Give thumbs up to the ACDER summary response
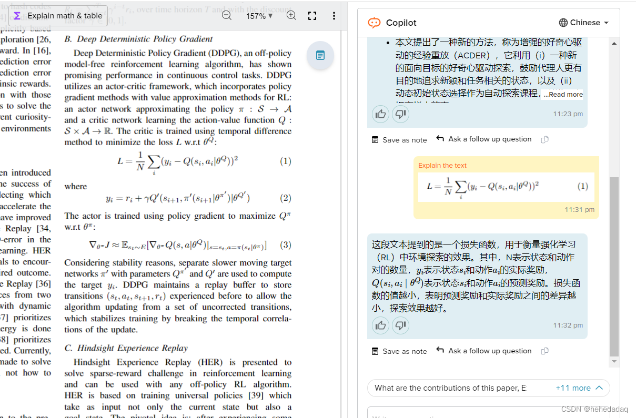 click(x=380, y=114)
